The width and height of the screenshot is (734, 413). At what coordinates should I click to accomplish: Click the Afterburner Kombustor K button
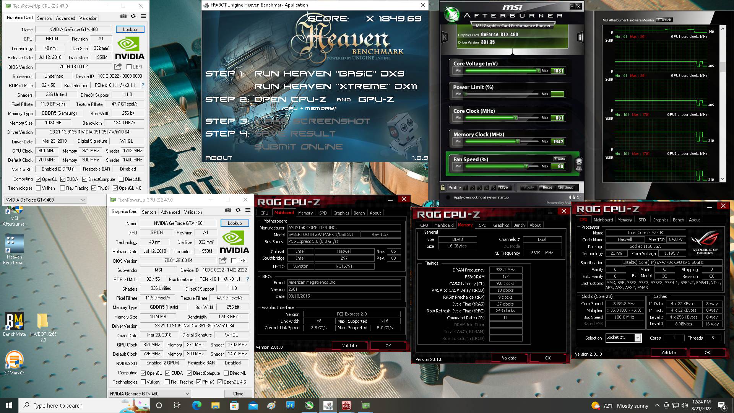click(444, 37)
